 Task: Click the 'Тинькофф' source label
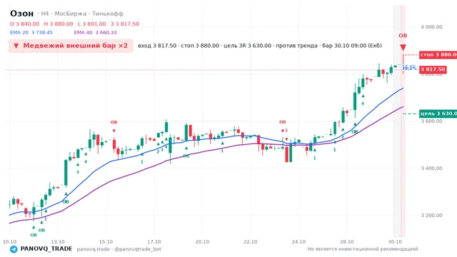point(108,14)
